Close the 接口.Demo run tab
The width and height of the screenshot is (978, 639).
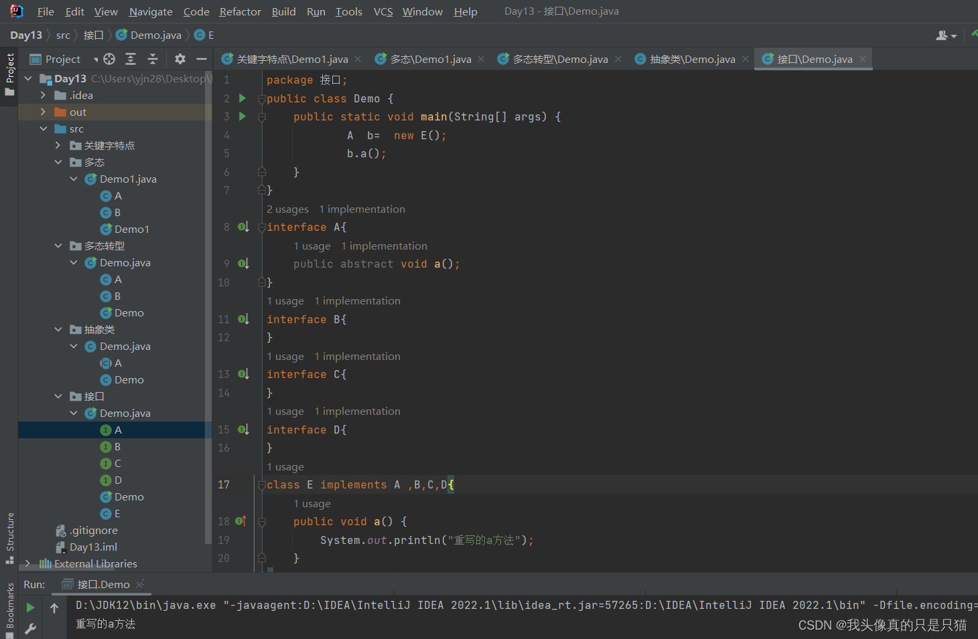139,584
